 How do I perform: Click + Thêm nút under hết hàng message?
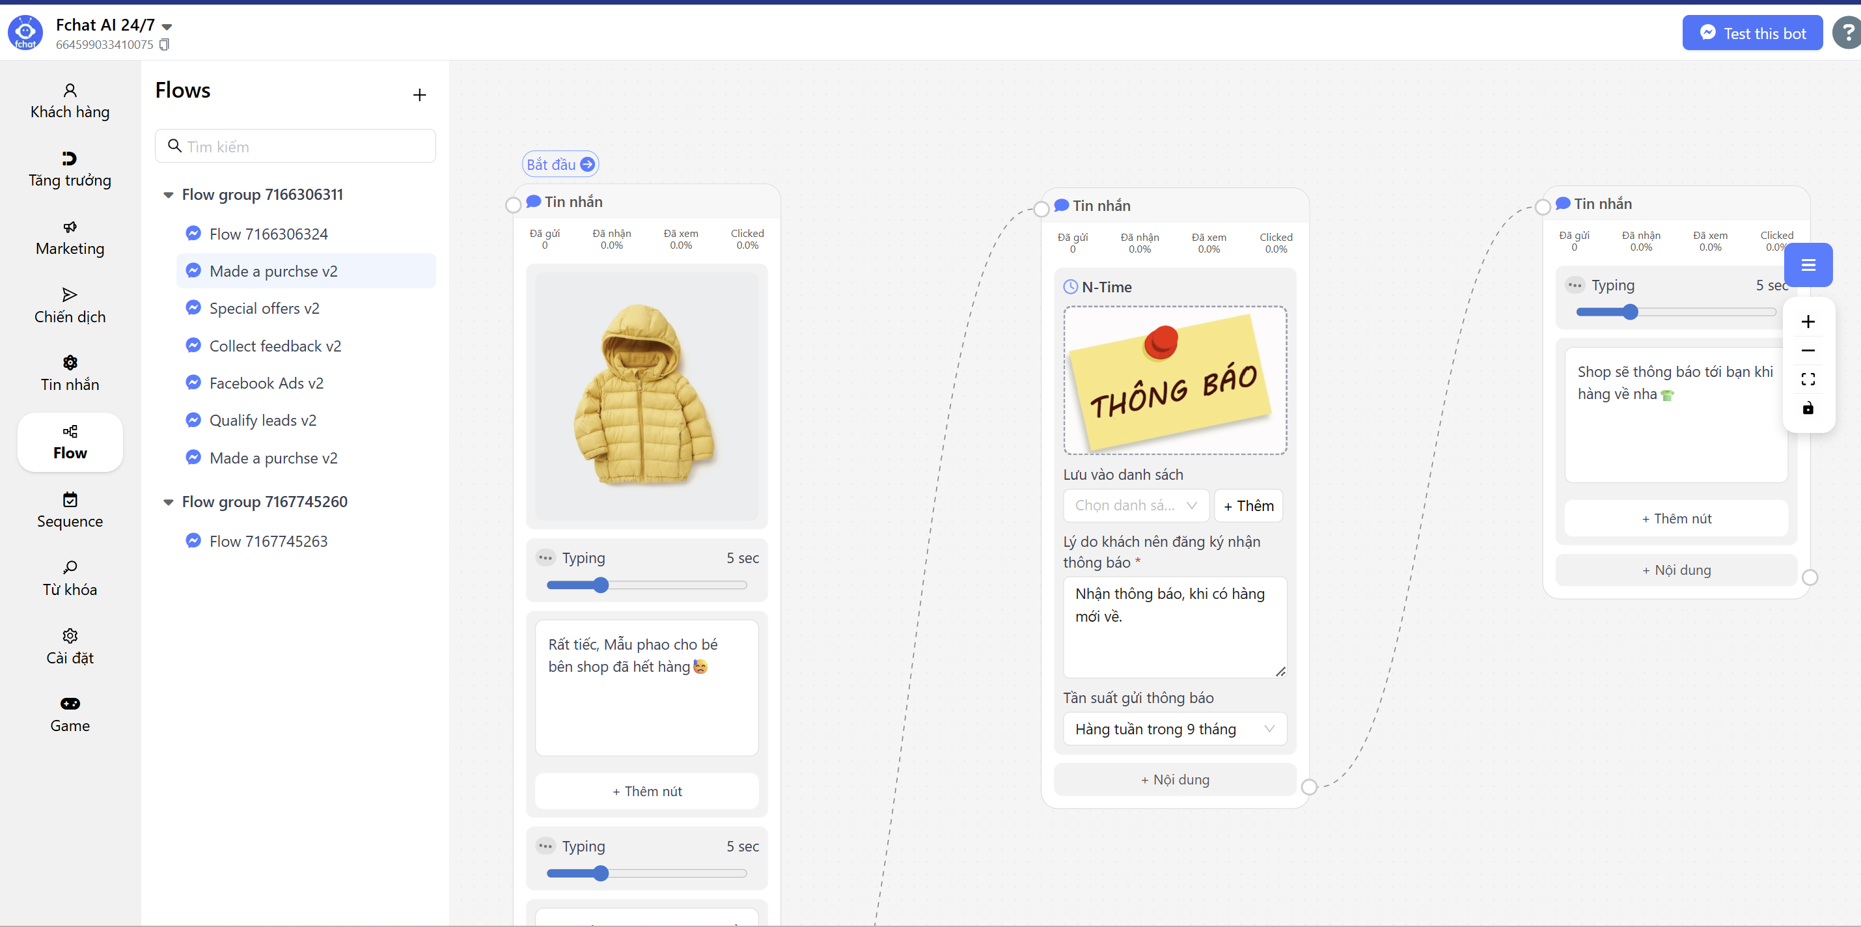(x=646, y=791)
